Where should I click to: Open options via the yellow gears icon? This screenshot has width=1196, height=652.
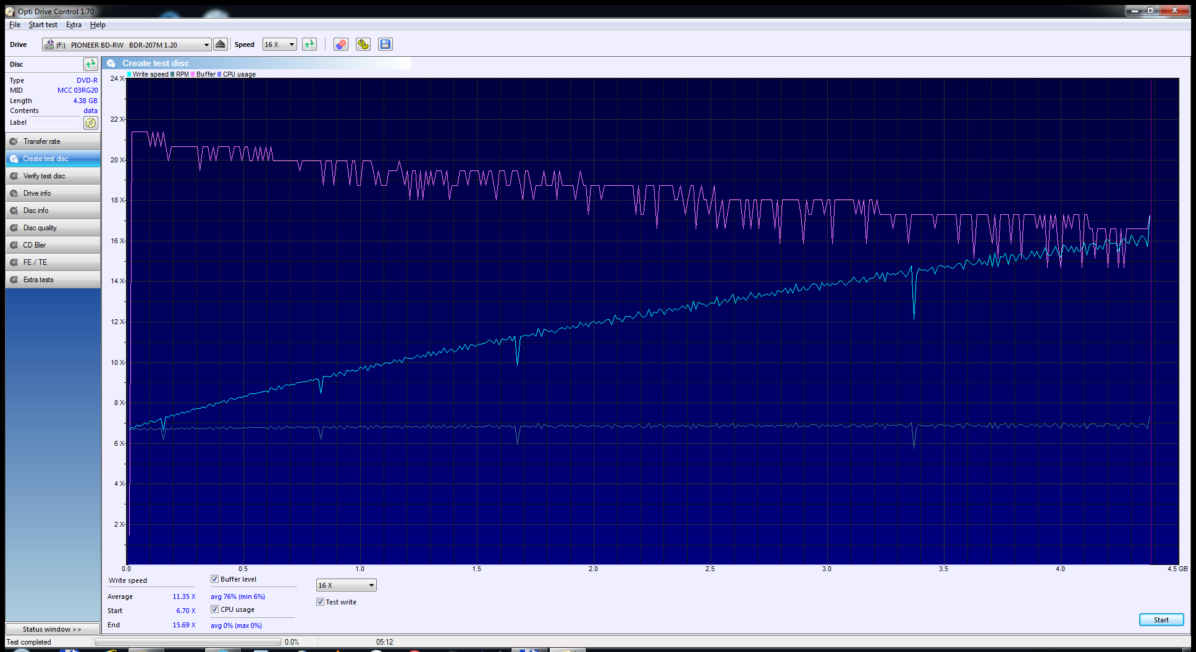pos(363,44)
